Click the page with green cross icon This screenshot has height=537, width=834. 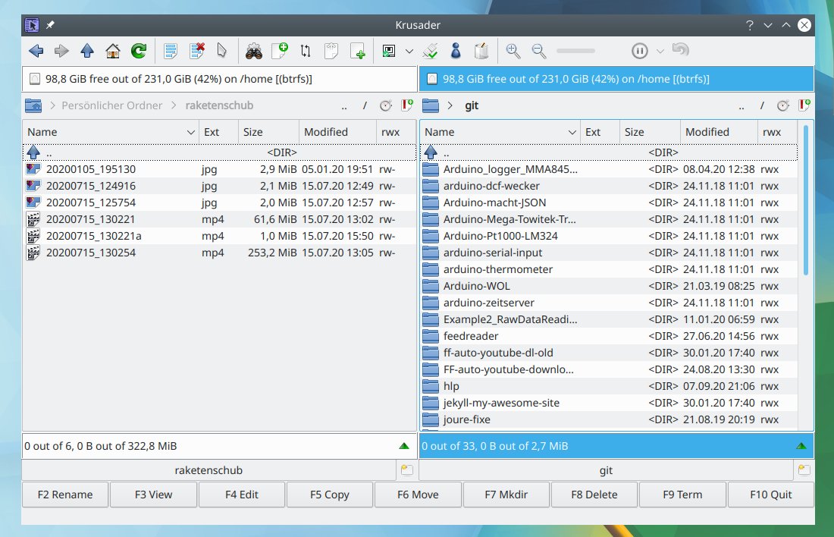point(357,51)
